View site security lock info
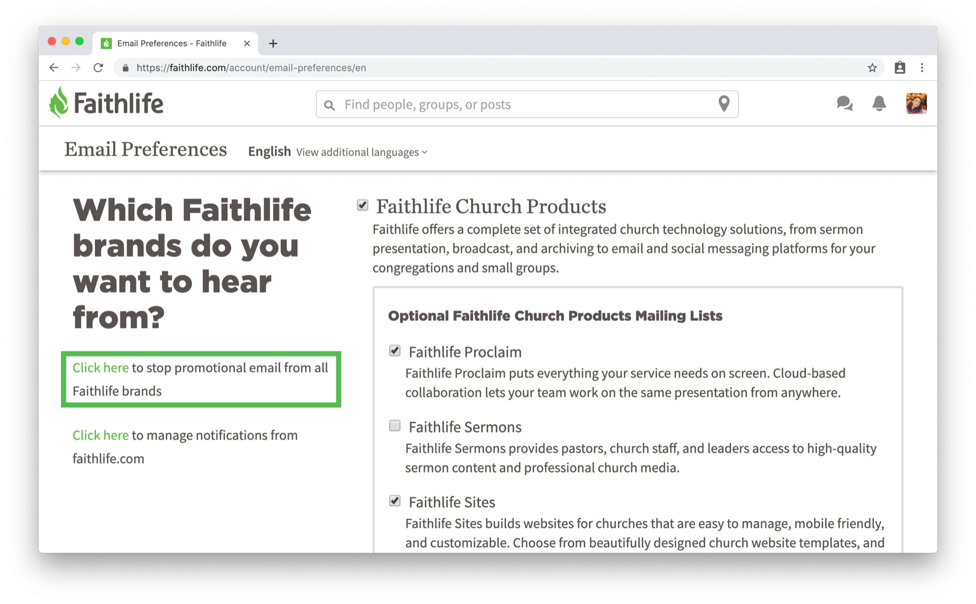This screenshot has height=604, width=976. [126, 68]
